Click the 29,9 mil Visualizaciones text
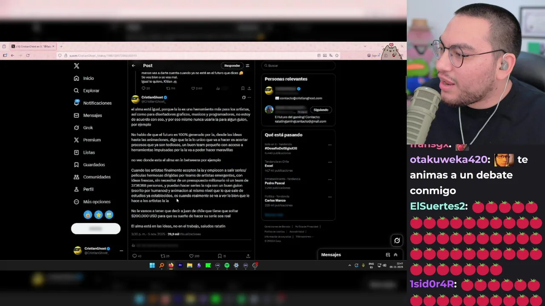This screenshot has height=306, width=545. point(184,234)
